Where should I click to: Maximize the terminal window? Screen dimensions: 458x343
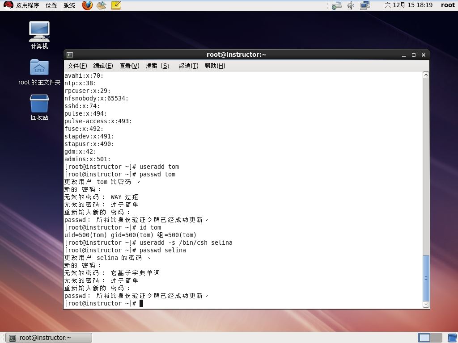tap(414, 55)
